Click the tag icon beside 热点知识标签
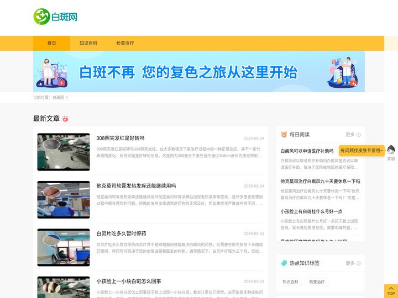This screenshot has height=298, width=398. pyautogui.click(x=284, y=263)
